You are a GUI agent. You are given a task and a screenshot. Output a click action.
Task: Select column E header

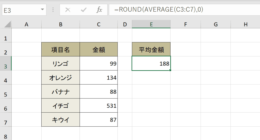coord(151,24)
